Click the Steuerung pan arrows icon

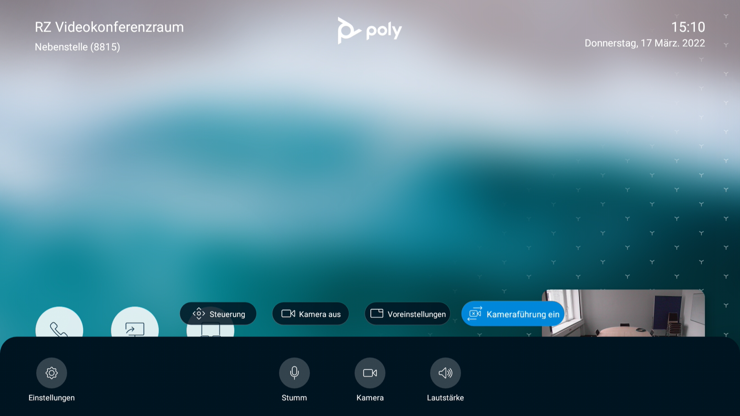[x=199, y=314]
